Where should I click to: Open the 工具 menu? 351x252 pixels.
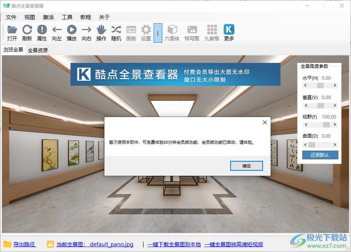pos(67,17)
